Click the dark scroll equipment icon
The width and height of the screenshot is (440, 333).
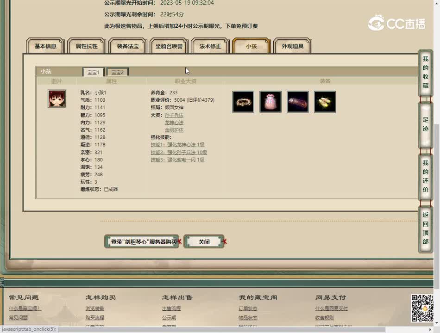(297, 101)
